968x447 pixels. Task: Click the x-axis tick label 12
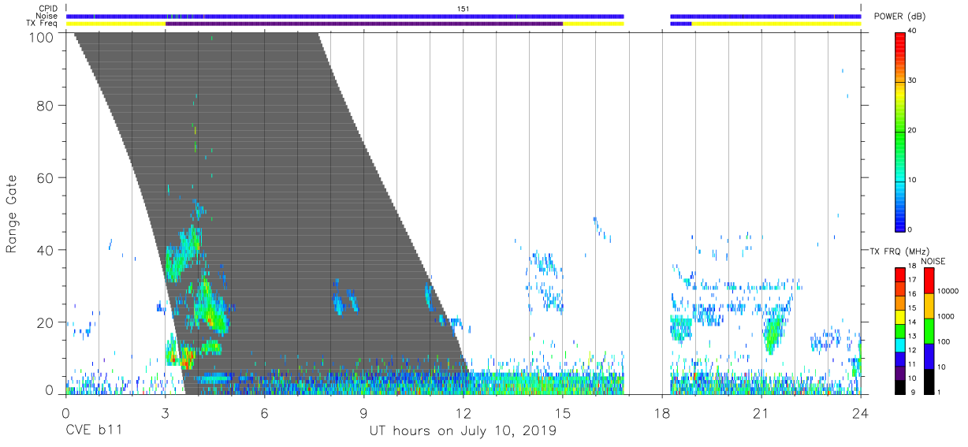[464, 412]
